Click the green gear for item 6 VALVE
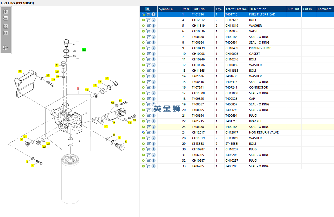This screenshot has height=217, width=334. [143, 31]
